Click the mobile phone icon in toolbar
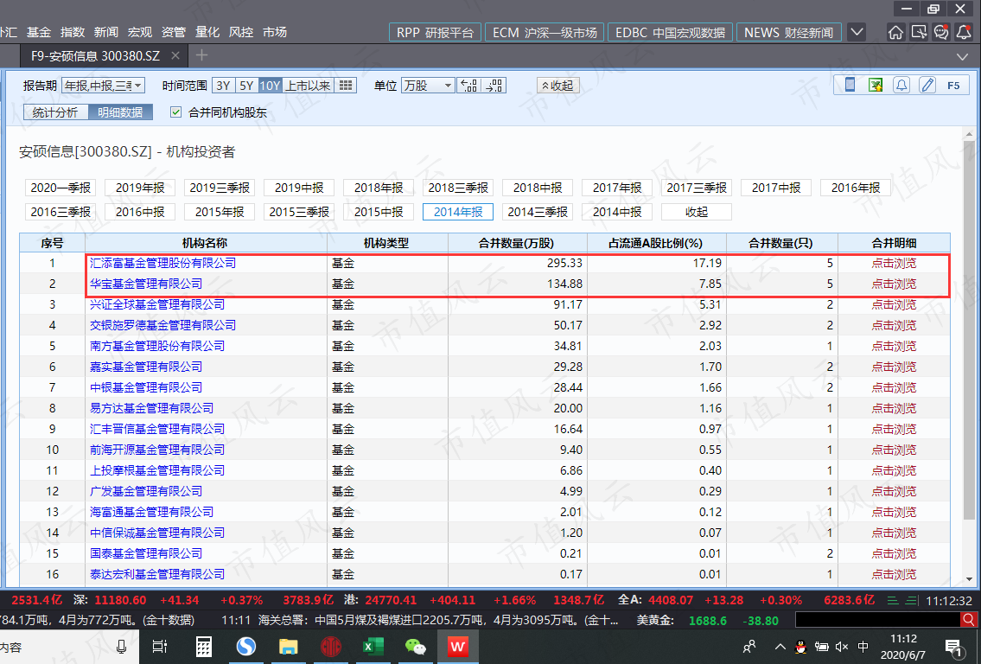The height and width of the screenshot is (664, 981). tap(850, 85)
